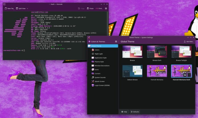Image resolution: width=198 pixels, height=118 pixels.
Task: Maximize the System Settings window
Action: pos(191,37)
